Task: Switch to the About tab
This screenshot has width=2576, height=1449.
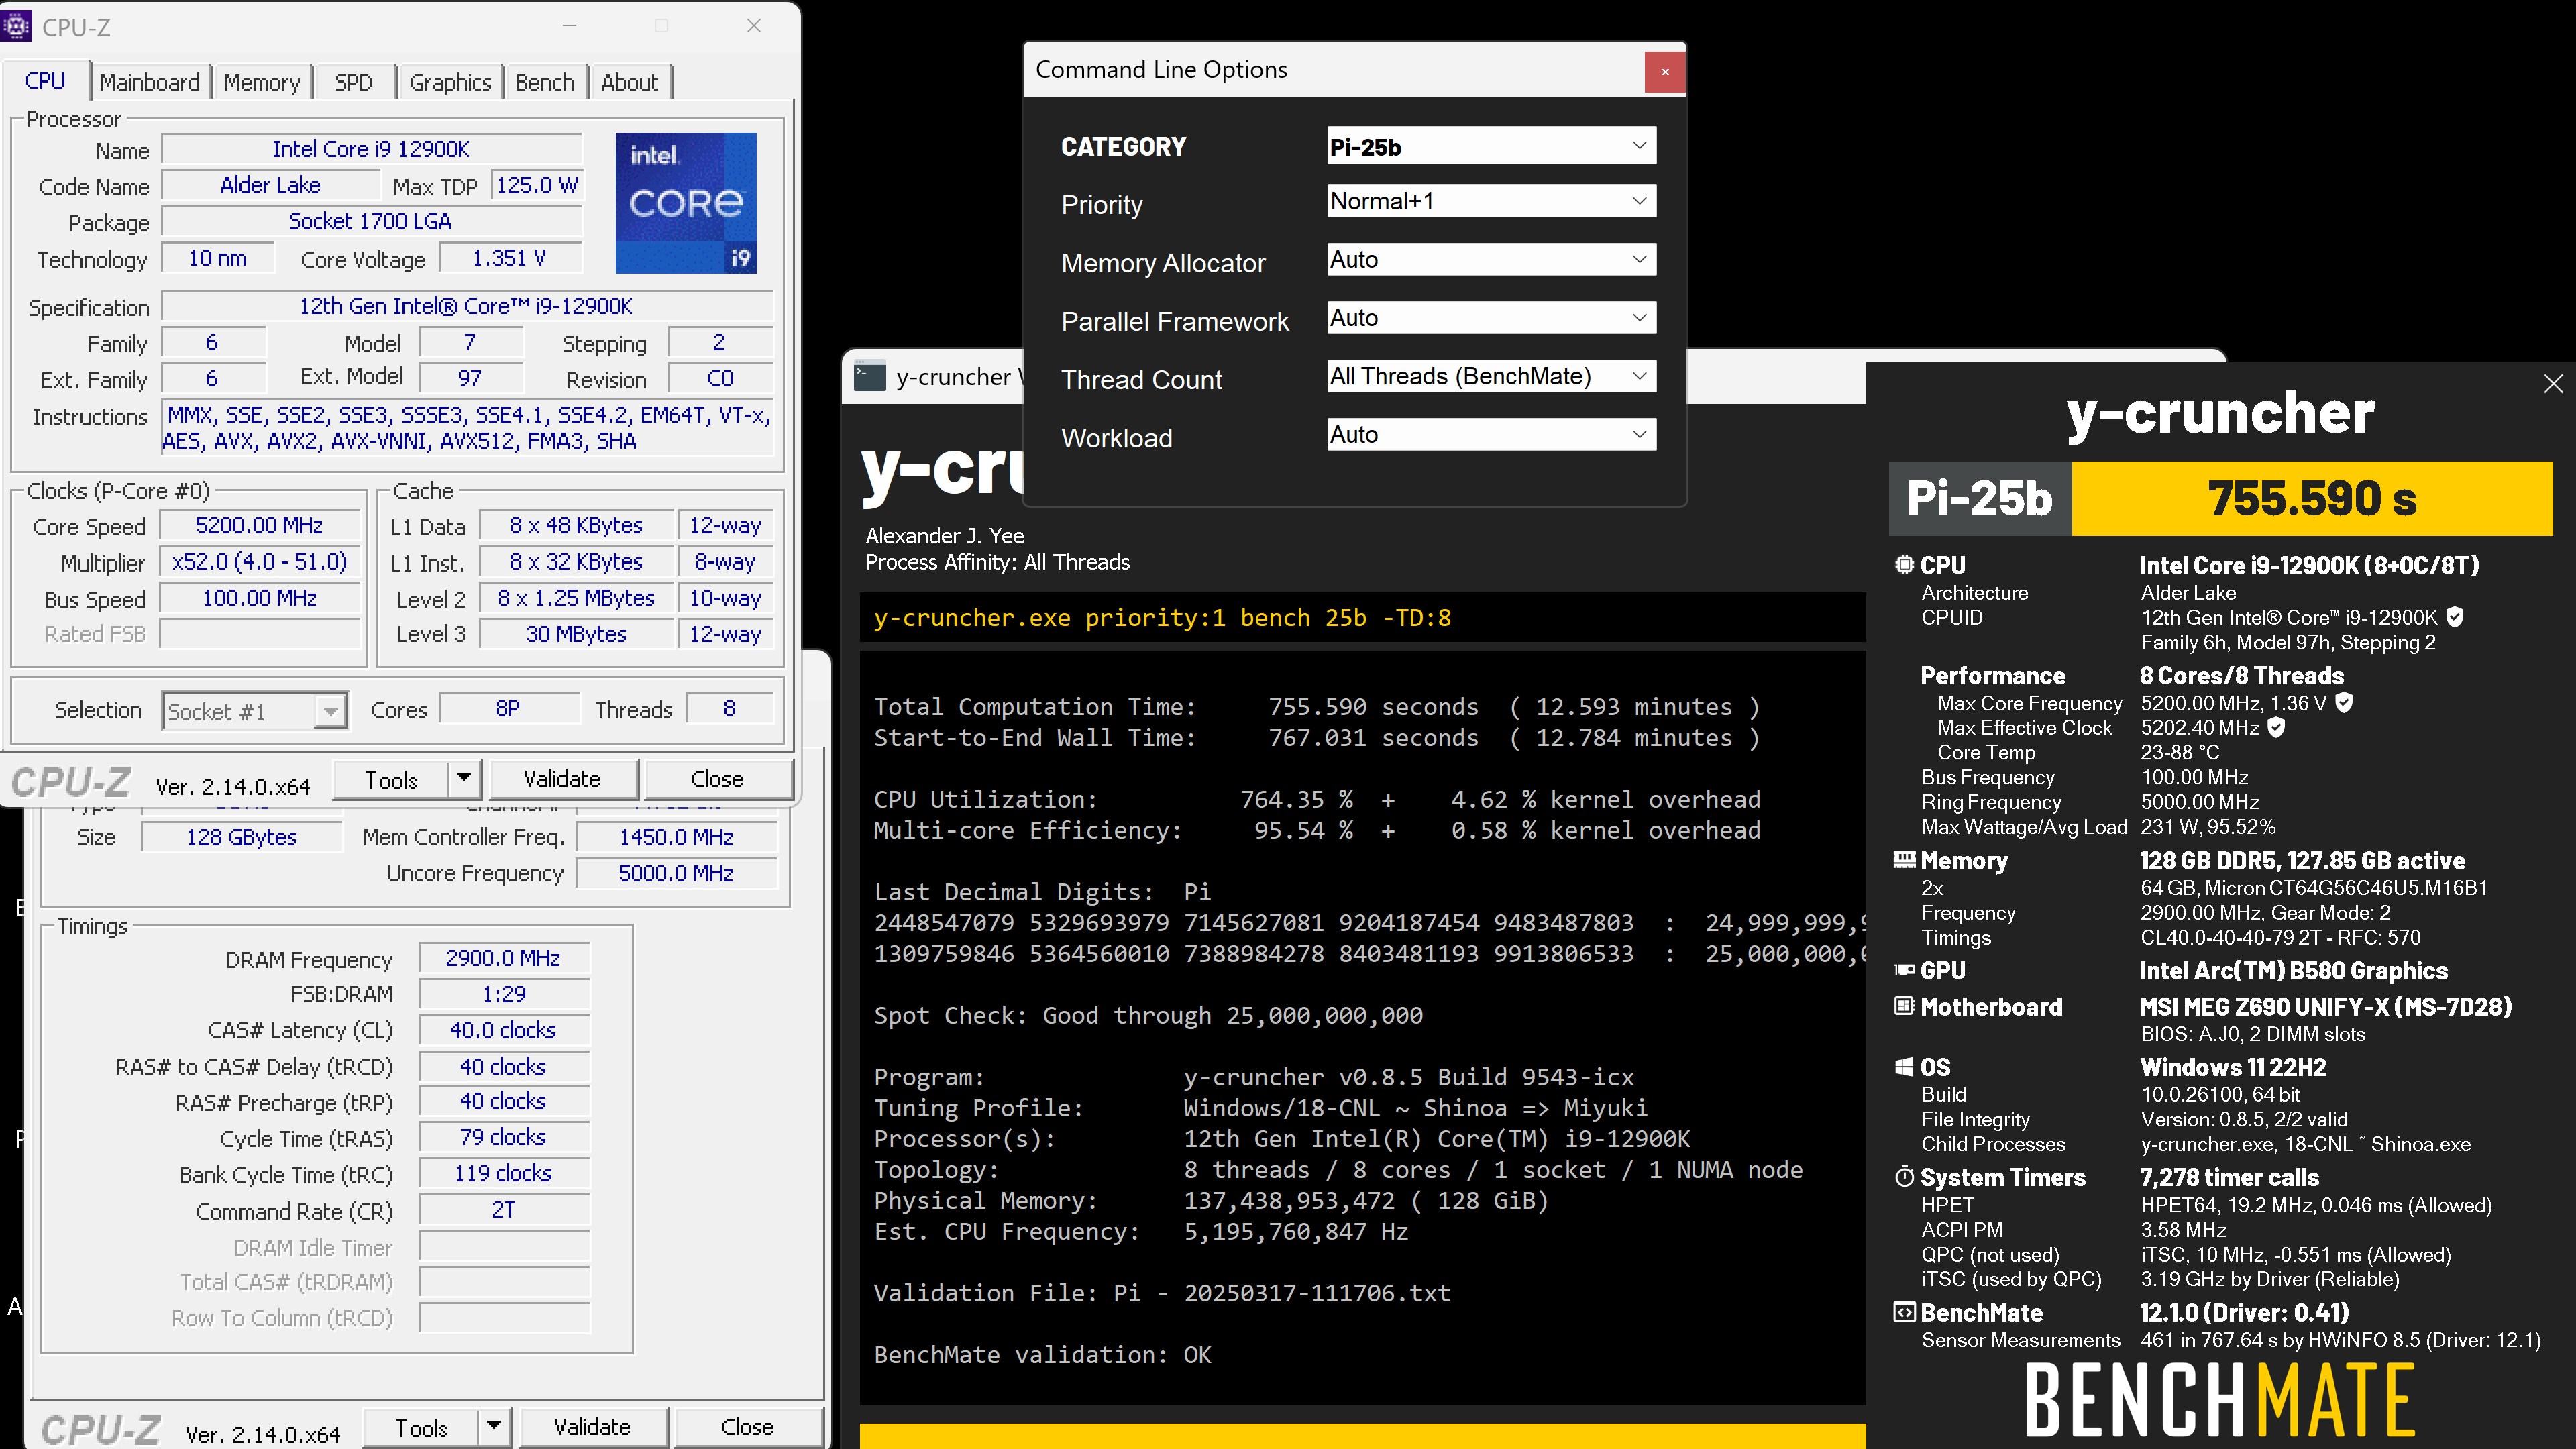Action: point(629,82)
